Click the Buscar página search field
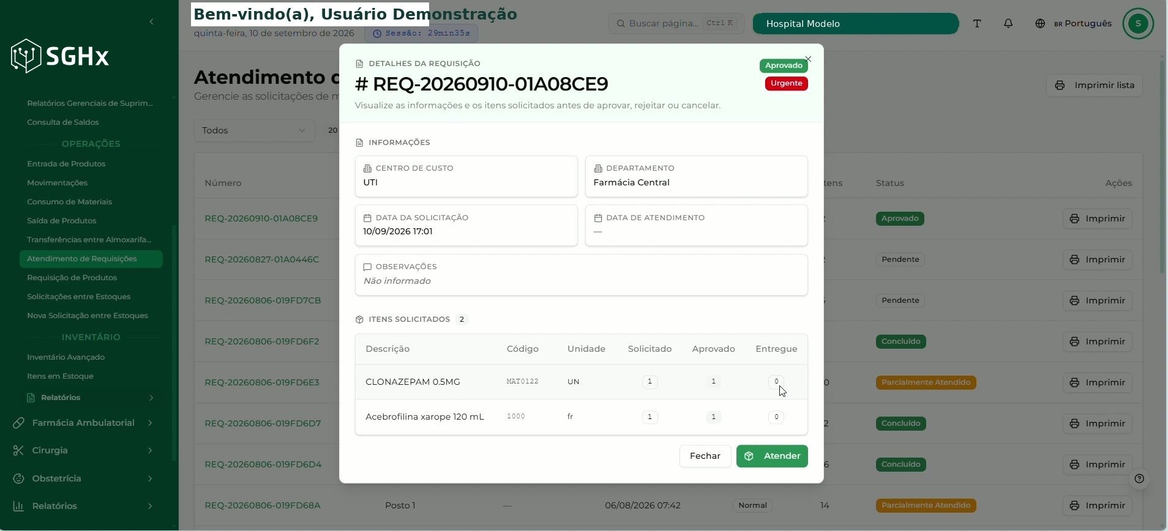The image size is (1168, 531). click(x=676, y=23)
